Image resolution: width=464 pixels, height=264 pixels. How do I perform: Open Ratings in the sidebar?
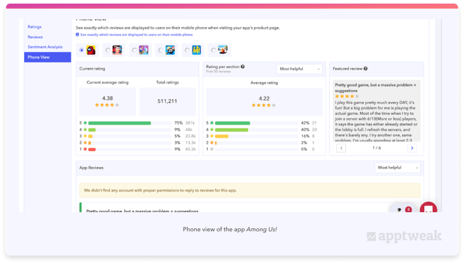click(x=34, y=27)
